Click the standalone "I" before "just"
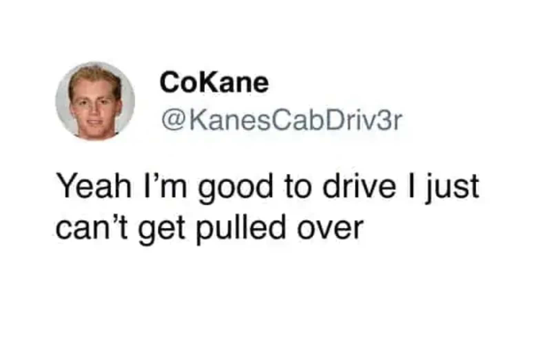 click(411, 186)
